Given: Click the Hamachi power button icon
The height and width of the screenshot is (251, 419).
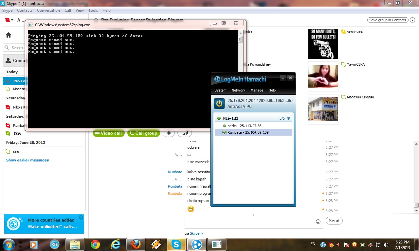Looking at the screenshot, I should pos(219,104).
